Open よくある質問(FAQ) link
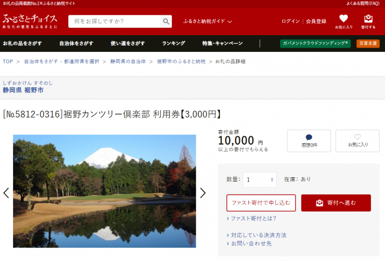385x261 pixels. click(363, 3)
